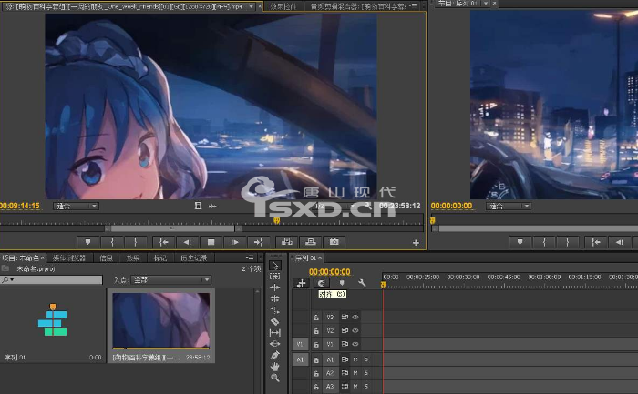This screenshot has height=394, width=638.
Task: Add a marker in the program monitor
Action: (520, 242)
